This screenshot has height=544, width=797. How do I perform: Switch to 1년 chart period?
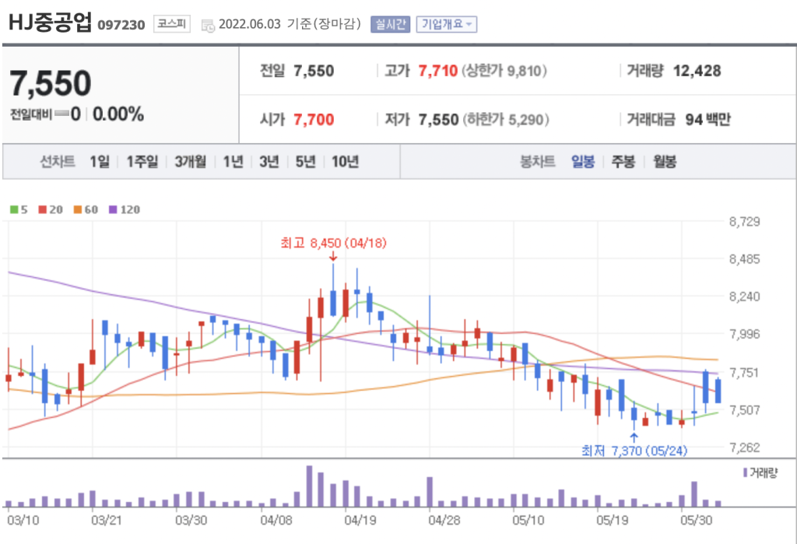233,162
